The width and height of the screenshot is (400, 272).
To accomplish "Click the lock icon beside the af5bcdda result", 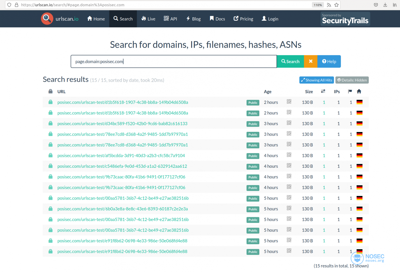I will (x=50, y=155).
